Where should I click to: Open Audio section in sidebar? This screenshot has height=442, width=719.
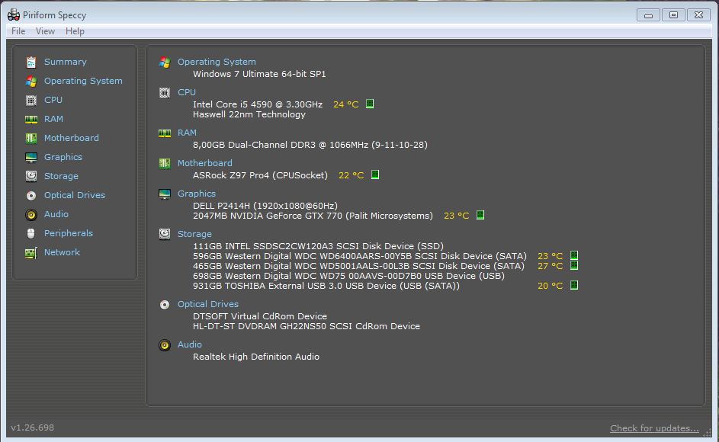coord(56,214)
